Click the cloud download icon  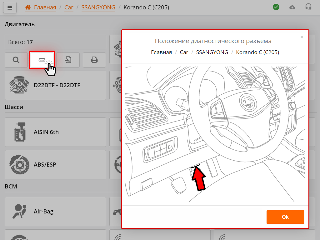click(292, 7)
